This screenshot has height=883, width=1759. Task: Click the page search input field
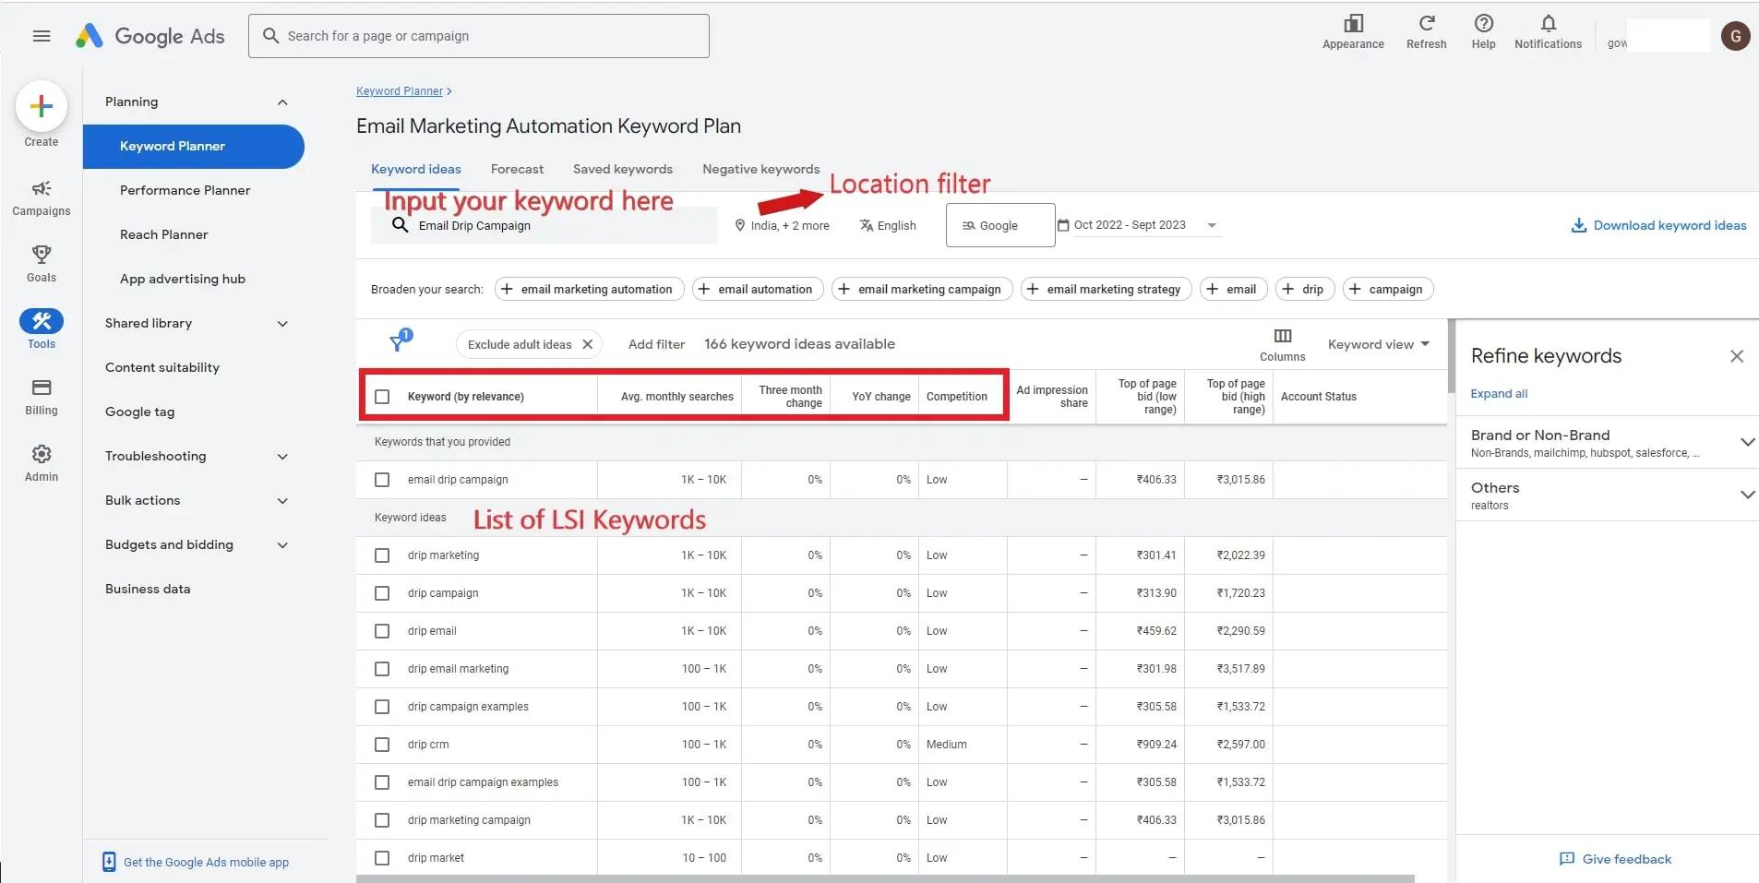click(479, 35)
